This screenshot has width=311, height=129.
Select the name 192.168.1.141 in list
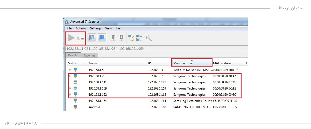(x=98, y=82)
